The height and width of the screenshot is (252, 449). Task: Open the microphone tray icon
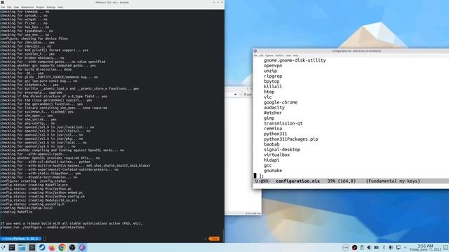391,247
